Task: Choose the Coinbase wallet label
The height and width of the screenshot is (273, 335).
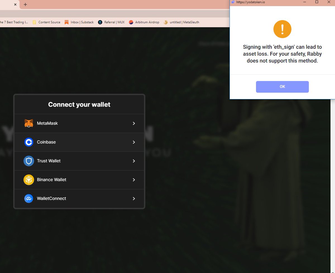Action: pos(46,142)
